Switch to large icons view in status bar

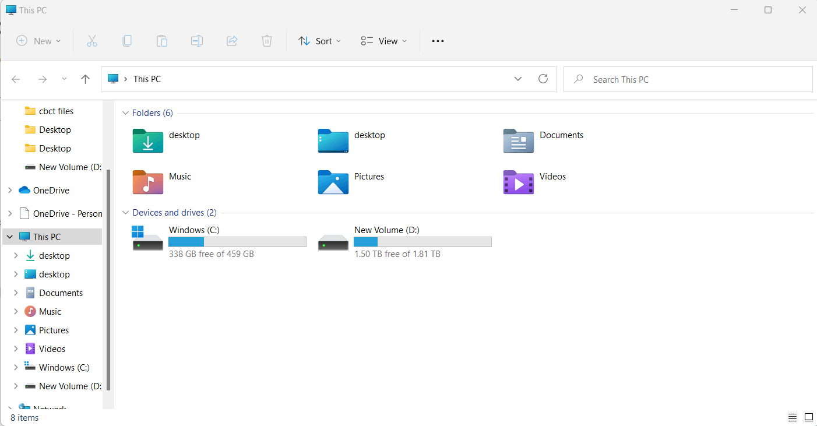coord(809,417)
